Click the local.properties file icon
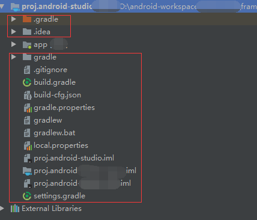Image resolution: width=257 pixels, height=220 pixels. coord(28,145)
